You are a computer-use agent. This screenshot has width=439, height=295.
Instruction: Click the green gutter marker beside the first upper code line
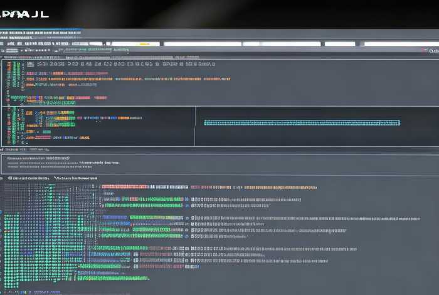pos(9,65)
